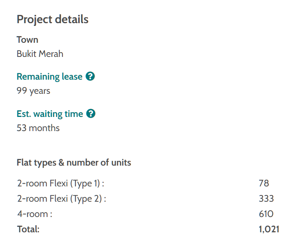Select the 4-room row label
Image resolution: width=300 pixels, height=248 pixels.
pos(35,214)
